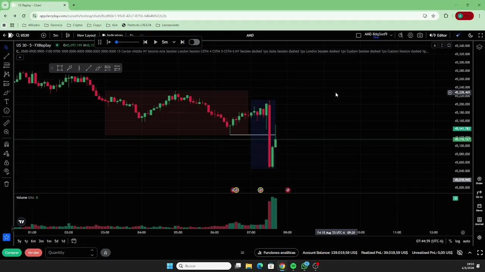
Task: Open the horizontal lines tool group
Action: pyautogui.click(x=6, y=65)
